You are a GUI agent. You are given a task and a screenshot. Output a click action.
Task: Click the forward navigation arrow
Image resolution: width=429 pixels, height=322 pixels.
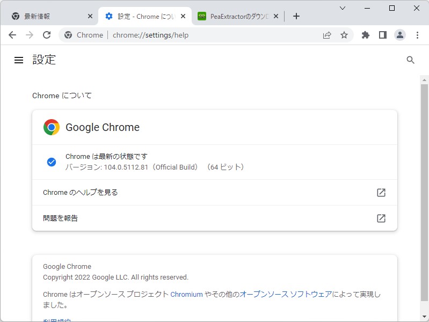point(30,35)
